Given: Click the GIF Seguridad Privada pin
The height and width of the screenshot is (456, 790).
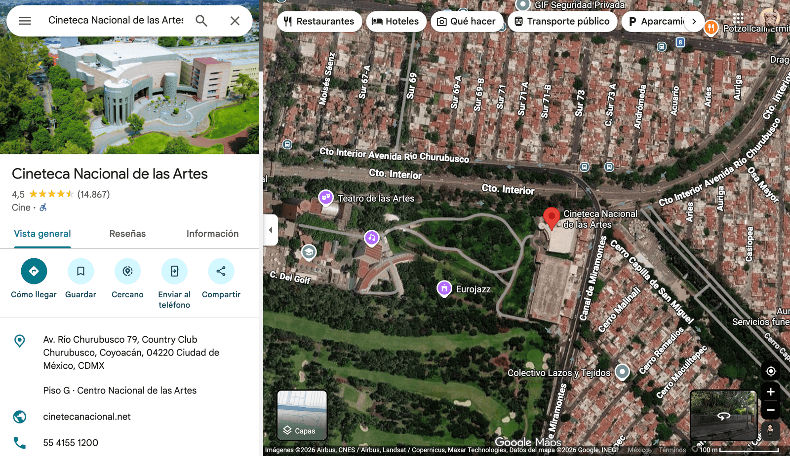Looking at the screenshot, I should click(523, 5).
